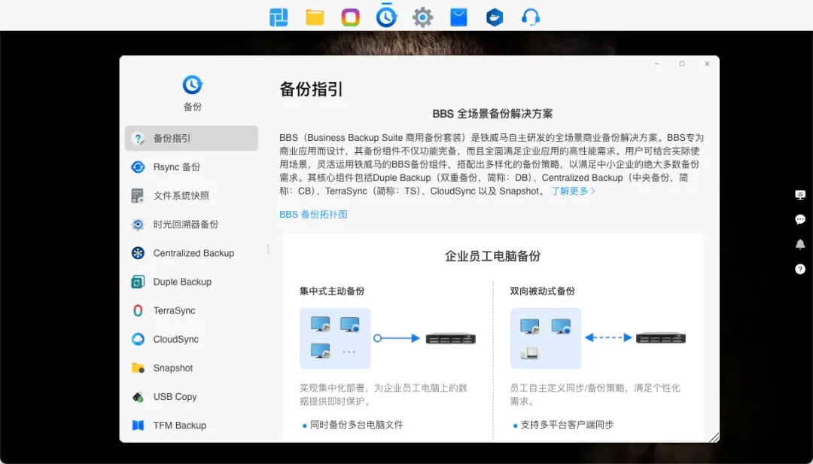Open Duple Backup module
This screenshot has width=813, height=464.
click(x=181, y=282)
